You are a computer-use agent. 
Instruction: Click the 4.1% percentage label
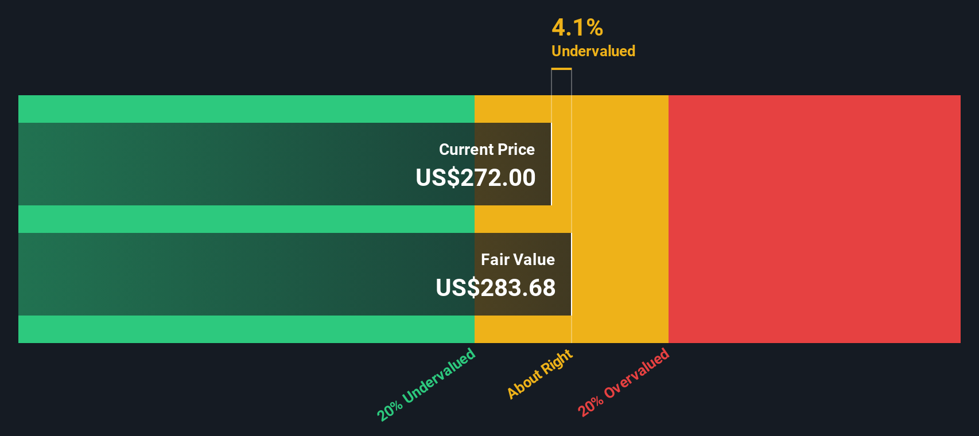(577, 28)
